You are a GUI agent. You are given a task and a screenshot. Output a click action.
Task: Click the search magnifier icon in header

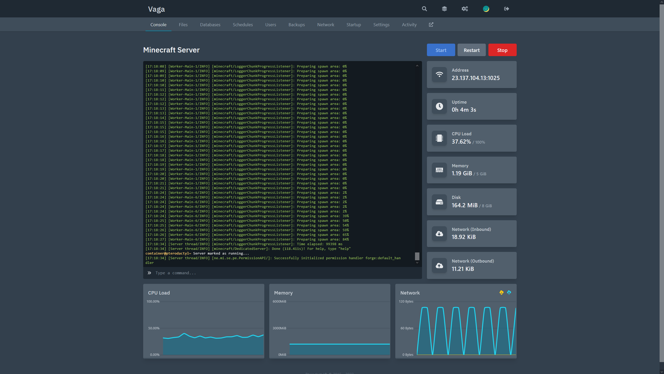424,9
